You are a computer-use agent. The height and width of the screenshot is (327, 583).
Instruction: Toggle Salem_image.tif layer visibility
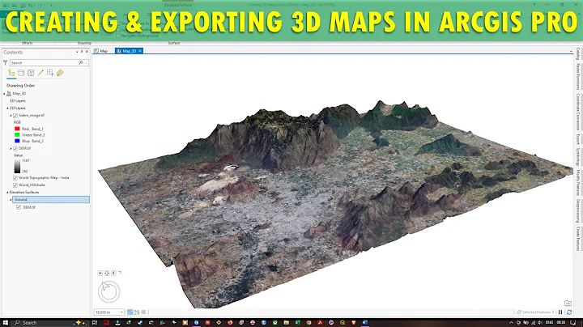[x=15, y=116]
